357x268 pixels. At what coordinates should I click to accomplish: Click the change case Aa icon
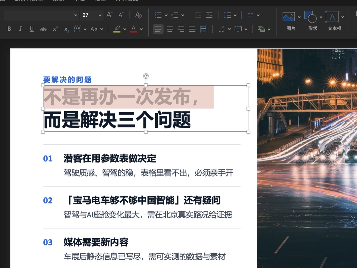pos(94,29)
